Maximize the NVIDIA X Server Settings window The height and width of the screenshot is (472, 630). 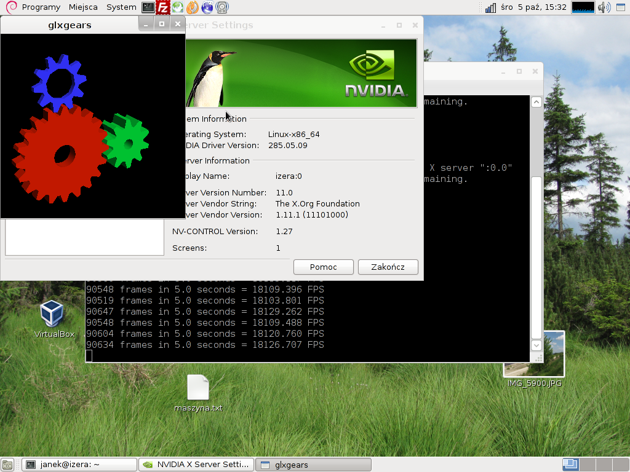(399, 25)
